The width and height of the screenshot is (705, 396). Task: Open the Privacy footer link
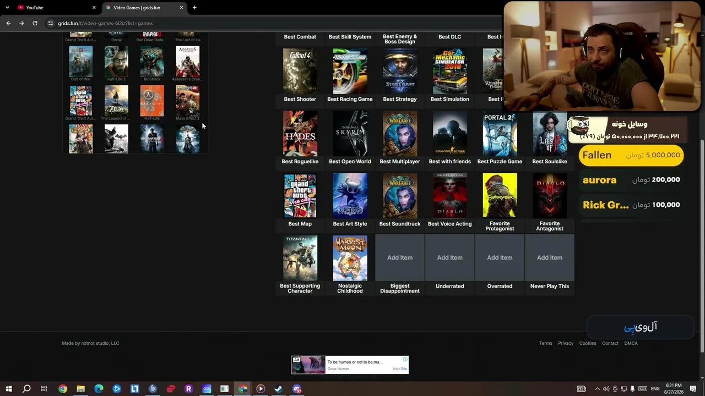566,343
